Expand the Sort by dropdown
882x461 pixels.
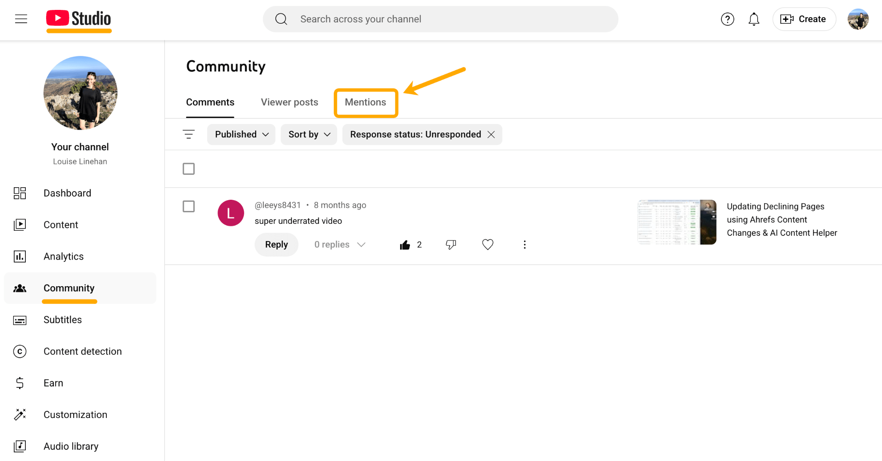[308, 134]
